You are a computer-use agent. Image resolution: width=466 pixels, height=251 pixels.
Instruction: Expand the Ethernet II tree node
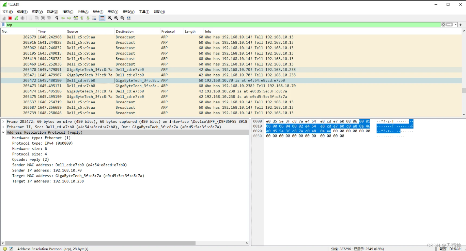[3, 127]
